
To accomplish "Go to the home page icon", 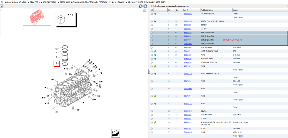I will tap(2, 2).
